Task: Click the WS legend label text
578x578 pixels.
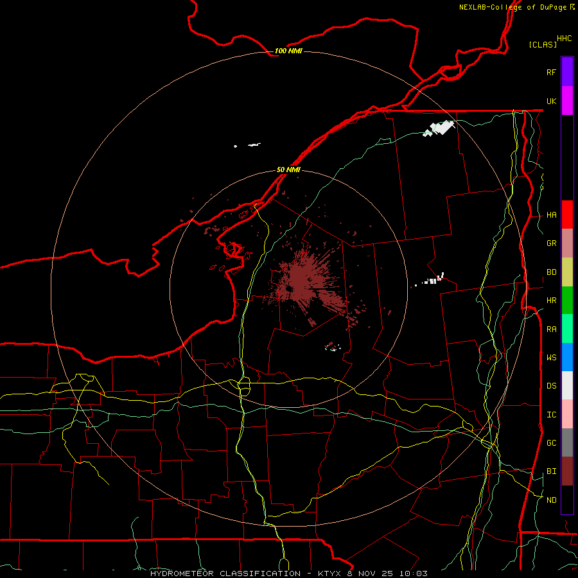Action: point(552,357)
